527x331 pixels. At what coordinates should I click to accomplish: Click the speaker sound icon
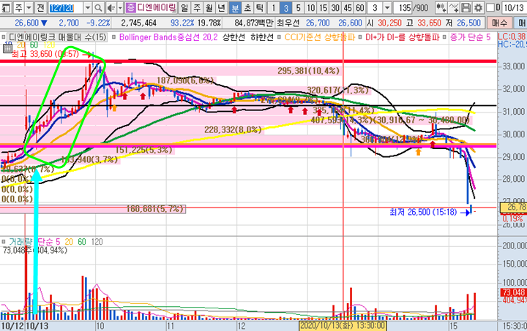click(x=111, y=7)
